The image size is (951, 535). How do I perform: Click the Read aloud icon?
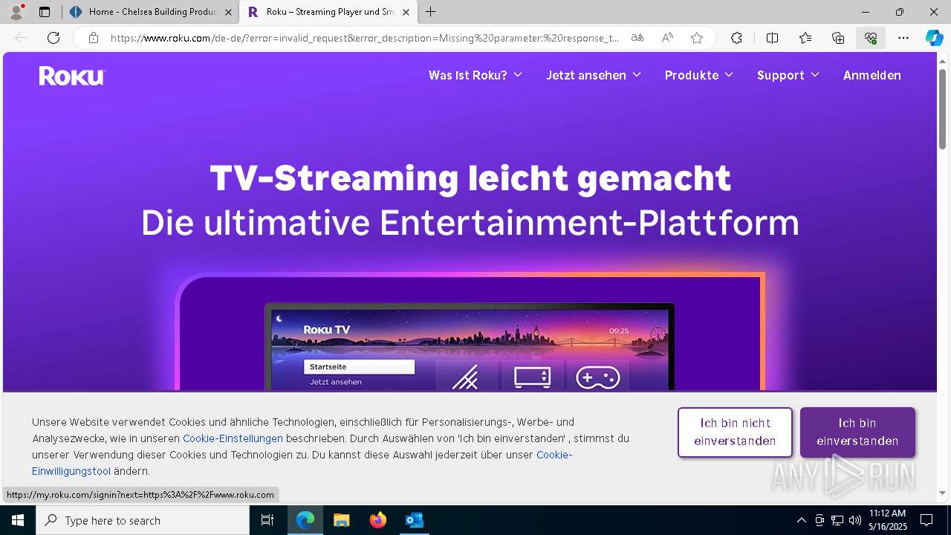click(667, 38)
